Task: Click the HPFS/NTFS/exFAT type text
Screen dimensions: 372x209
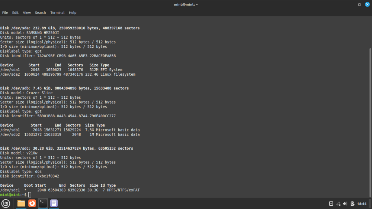Action: click(123, 190)
